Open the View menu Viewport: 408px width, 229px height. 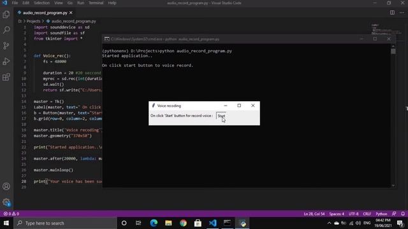pos(59,3)
